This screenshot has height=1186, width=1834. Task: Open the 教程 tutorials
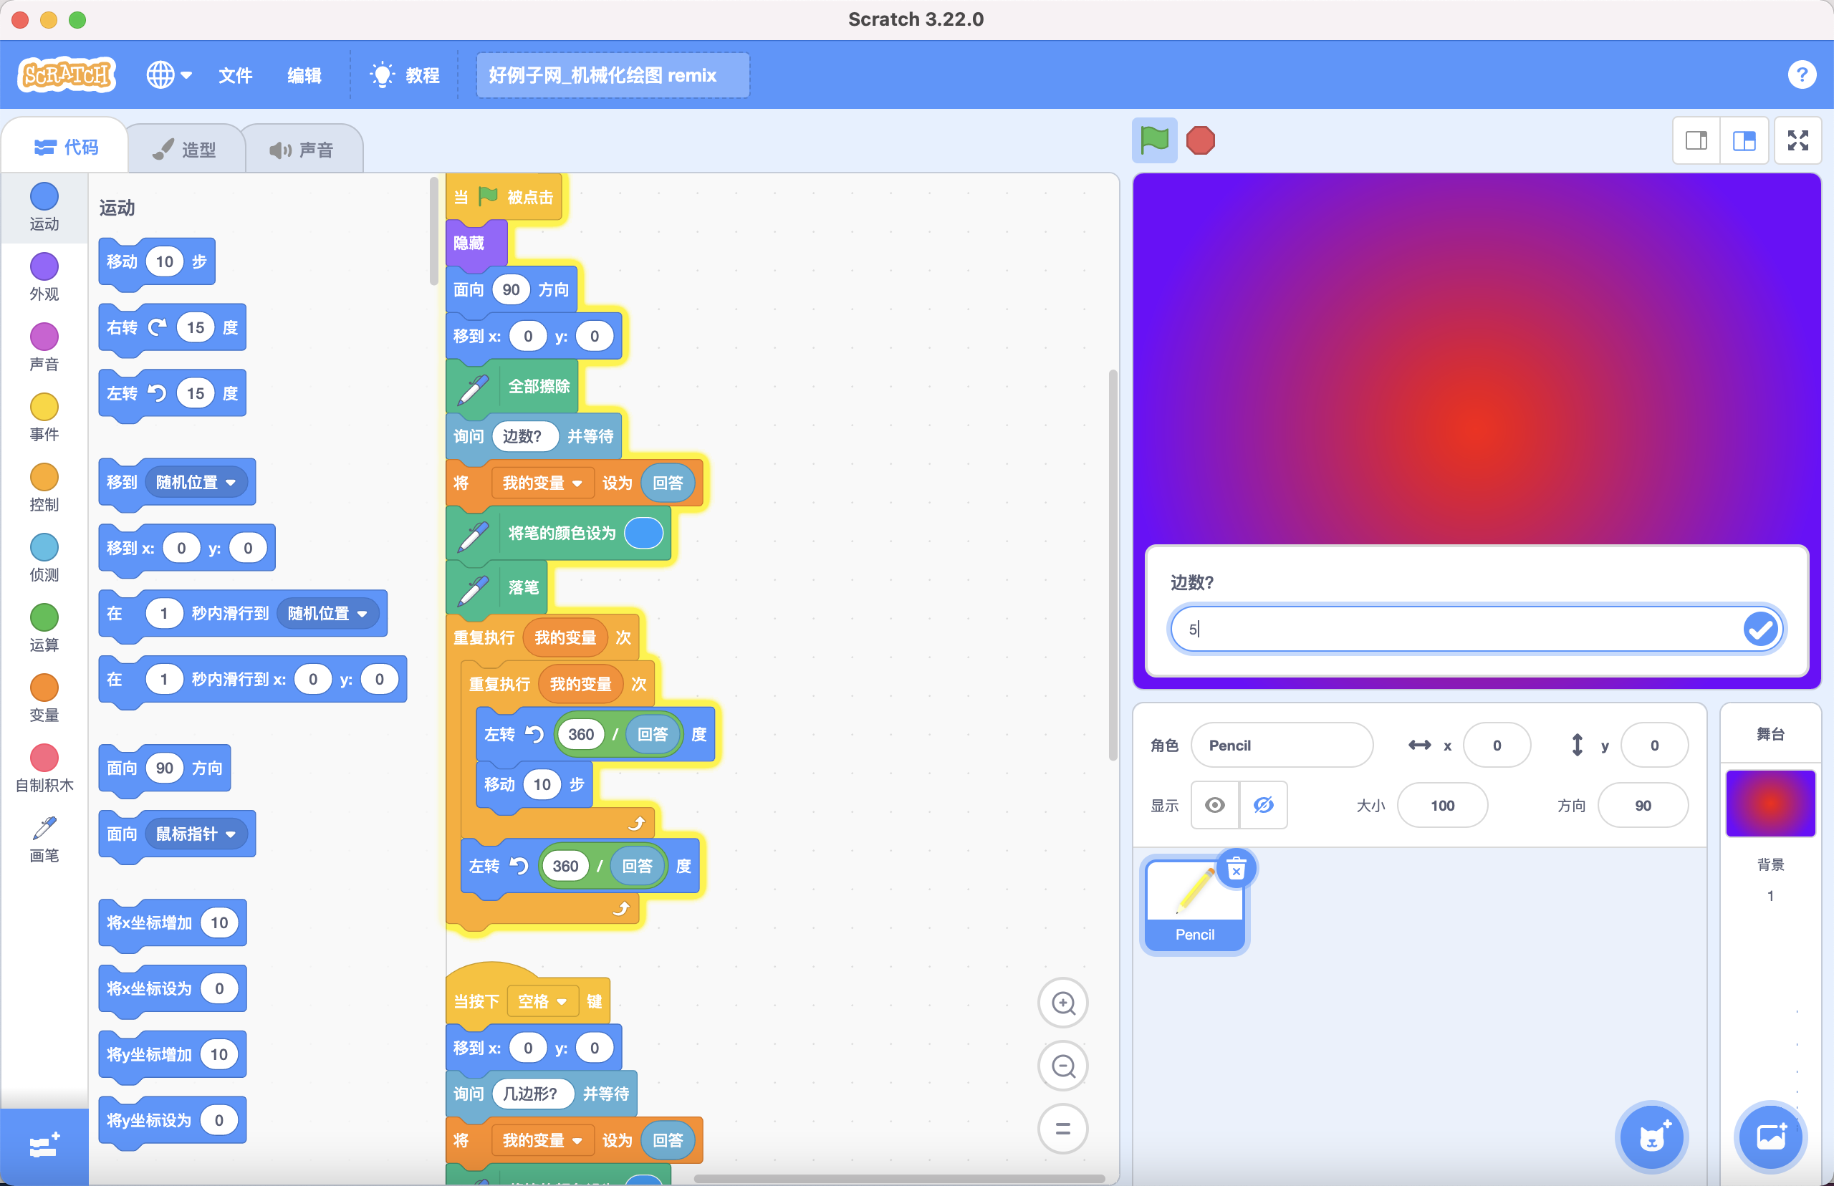404,74
